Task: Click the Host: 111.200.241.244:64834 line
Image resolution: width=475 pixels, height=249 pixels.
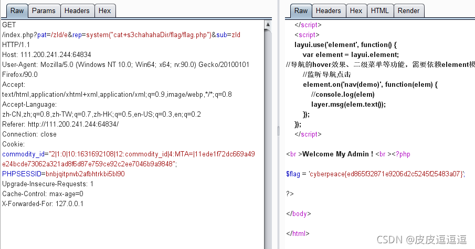Action: tap(46, 54)
